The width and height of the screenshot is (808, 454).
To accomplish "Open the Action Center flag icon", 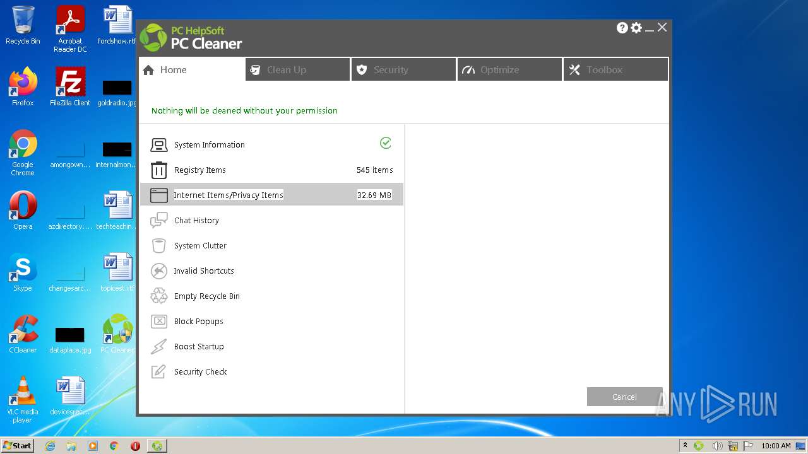I will pos(748,446).
